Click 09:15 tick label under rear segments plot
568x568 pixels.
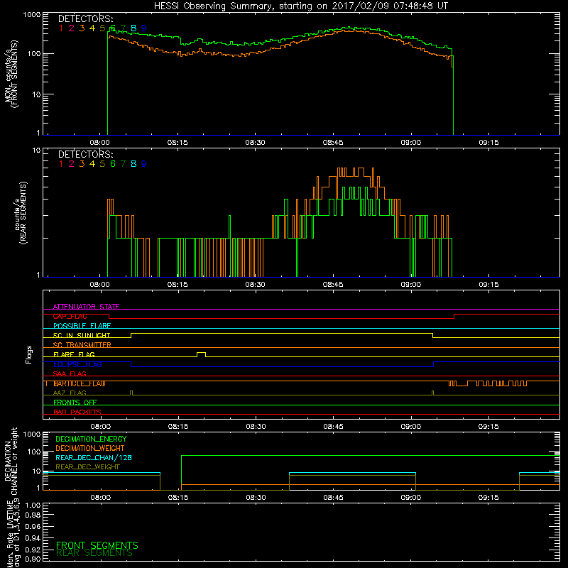click(488, 285)
